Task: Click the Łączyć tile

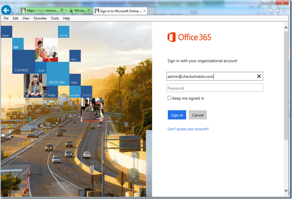Action: point(7,32)
